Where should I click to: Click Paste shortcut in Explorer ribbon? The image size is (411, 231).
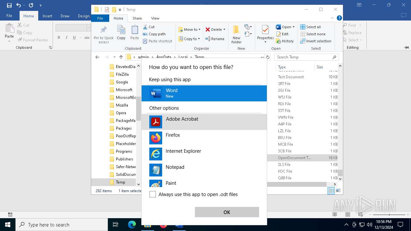pyautogui.click(x=158, y=41)
